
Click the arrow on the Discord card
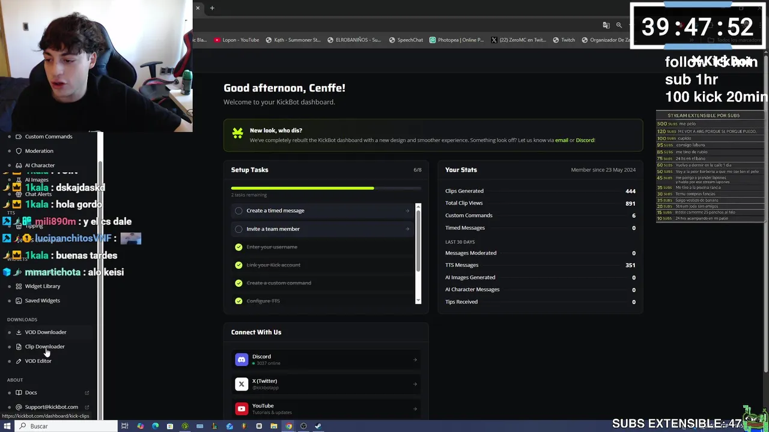click(x=415, y=359)
